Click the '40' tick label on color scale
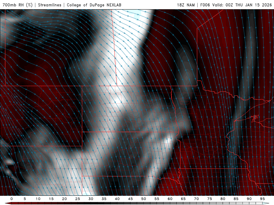274x205 pixels. tap(117, 199)
